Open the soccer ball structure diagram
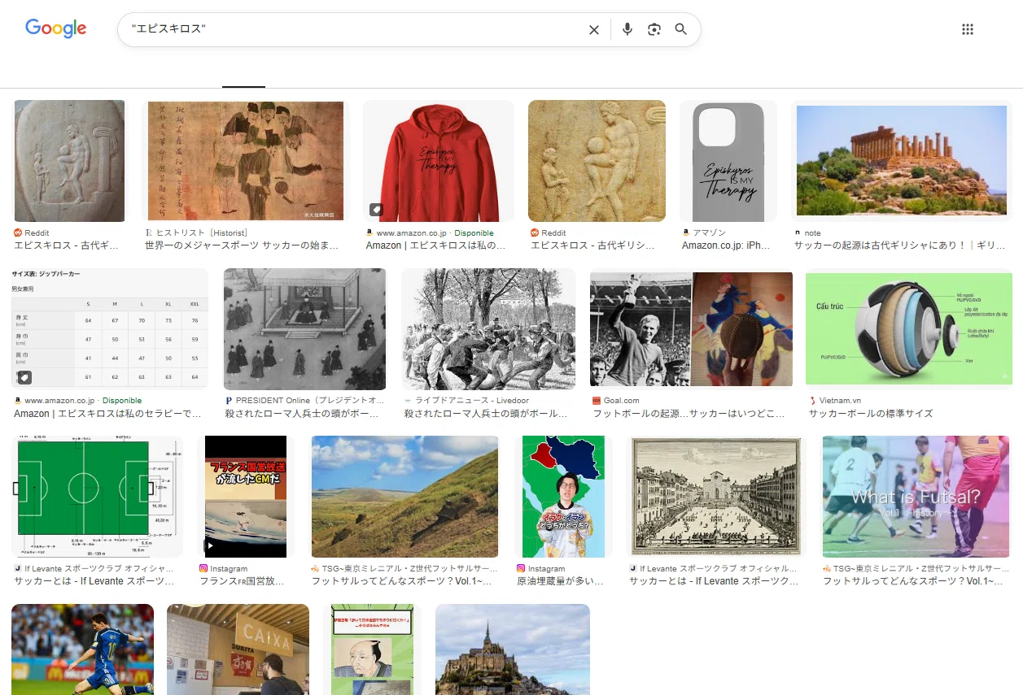1023x695 pixels. click(x=909, y=329)
